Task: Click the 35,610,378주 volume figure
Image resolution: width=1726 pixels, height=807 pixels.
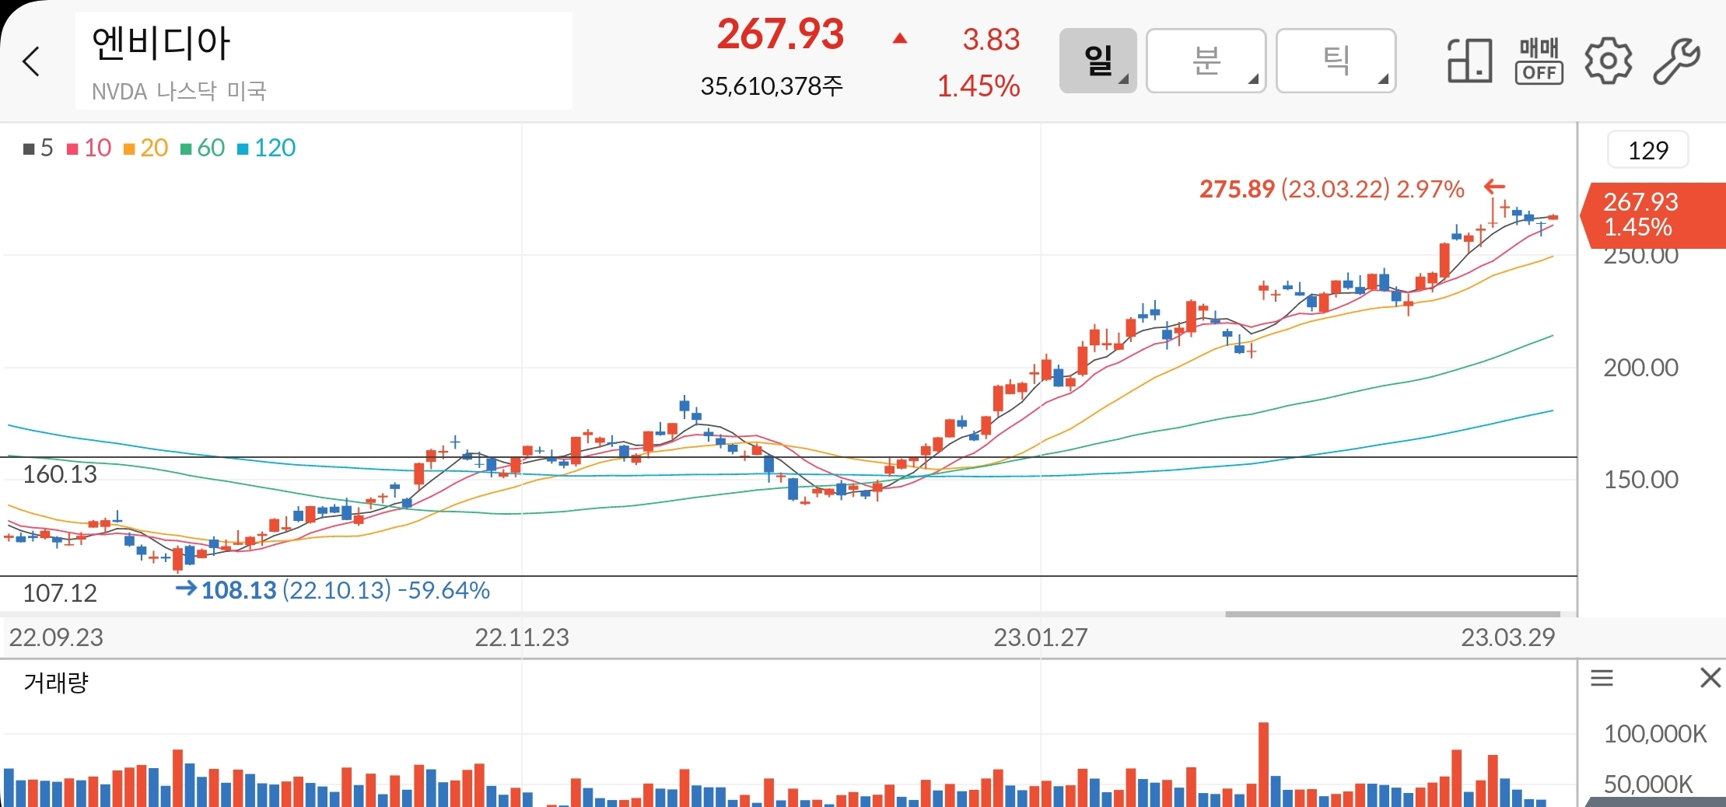Action: coord(772,86)
